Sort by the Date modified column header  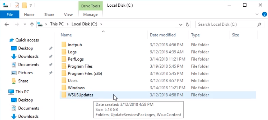coord(163,35)
